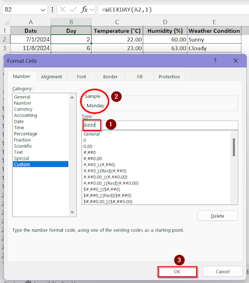Switch to the Border tab
Viewport: 249px width, 283px height.
coord(110,77)
